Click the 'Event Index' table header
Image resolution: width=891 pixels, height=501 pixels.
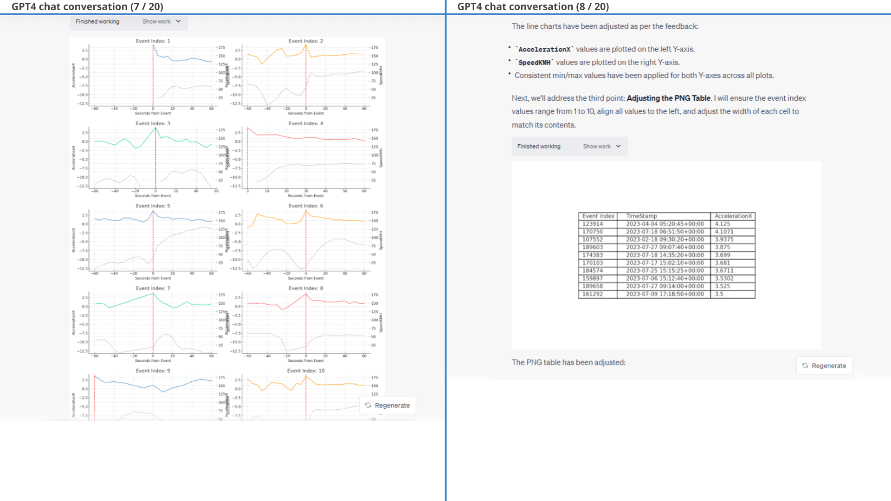pos(598,216)
